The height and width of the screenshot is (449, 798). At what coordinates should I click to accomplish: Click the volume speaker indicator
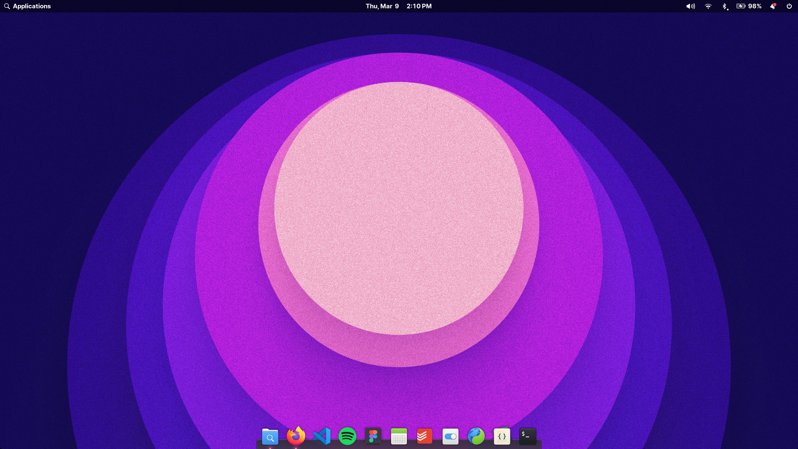point(690,6)
